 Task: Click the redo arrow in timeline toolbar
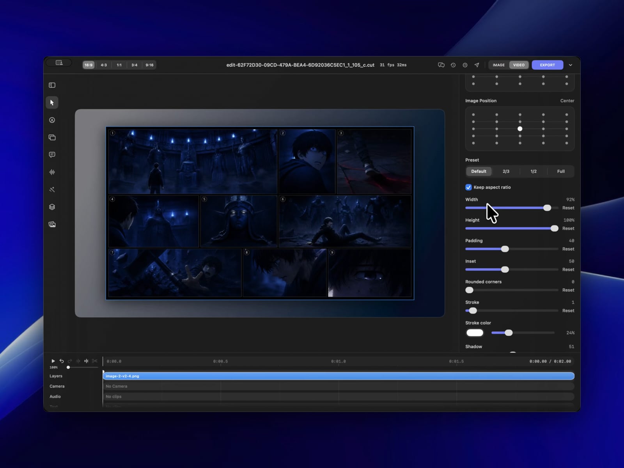click(70, 361)
